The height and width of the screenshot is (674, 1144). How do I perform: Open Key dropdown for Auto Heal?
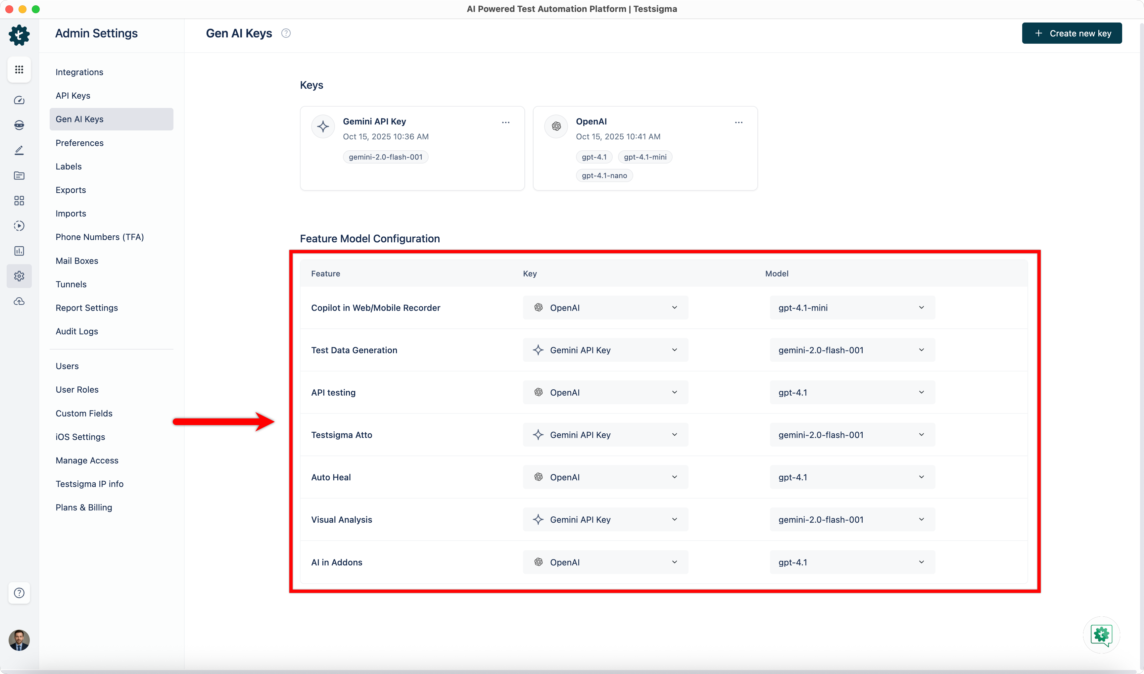[x=605, y=477]
